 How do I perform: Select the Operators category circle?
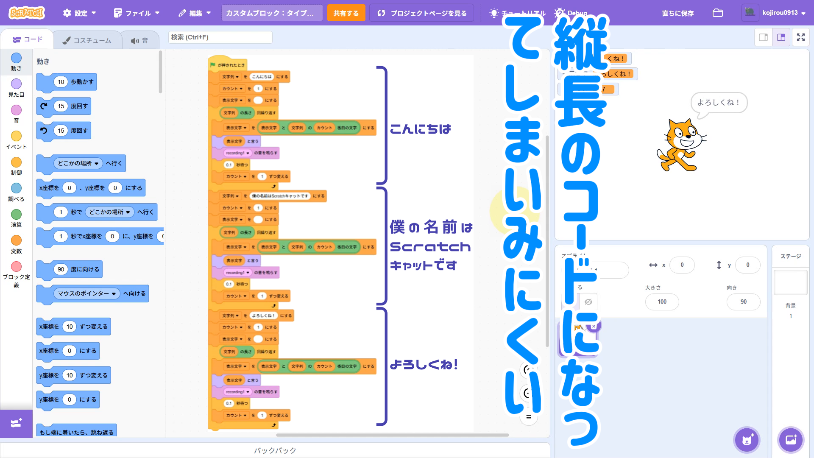click(16, 214)
